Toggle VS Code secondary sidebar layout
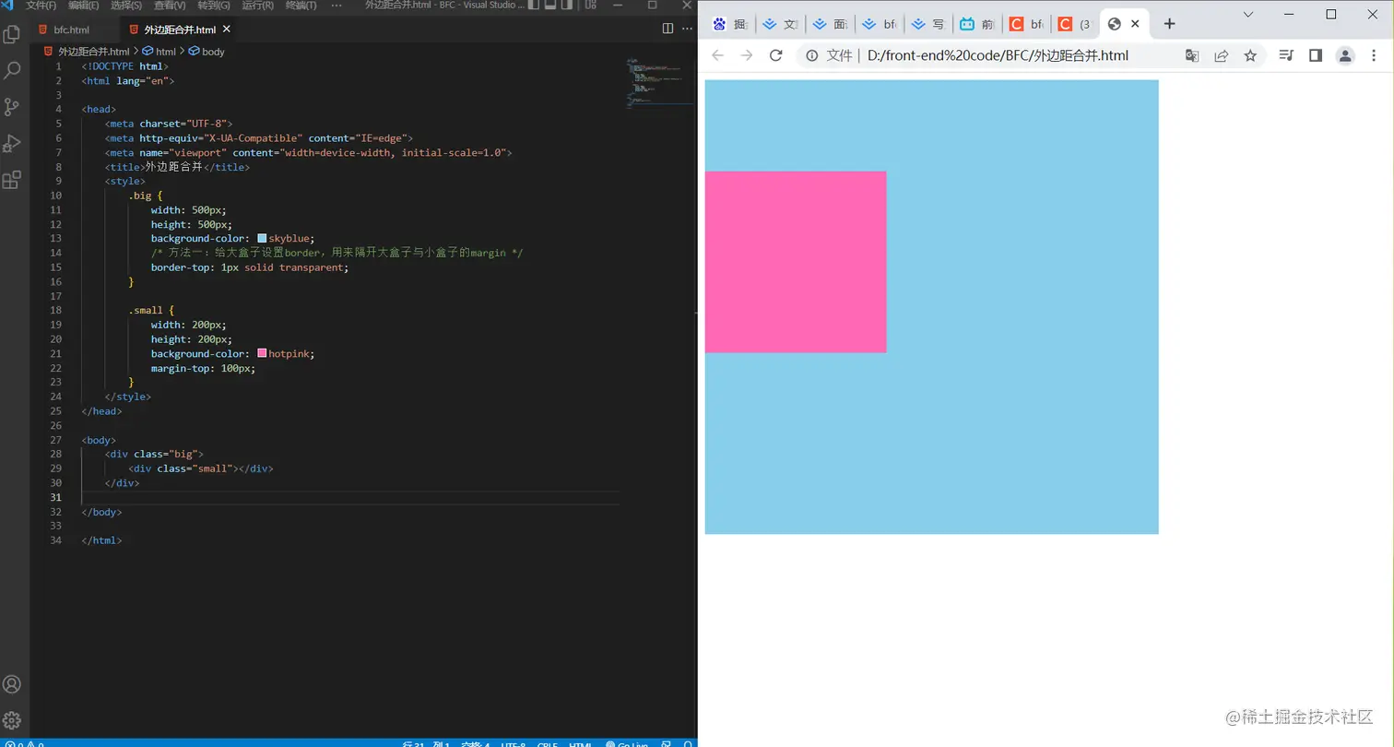 567,6
